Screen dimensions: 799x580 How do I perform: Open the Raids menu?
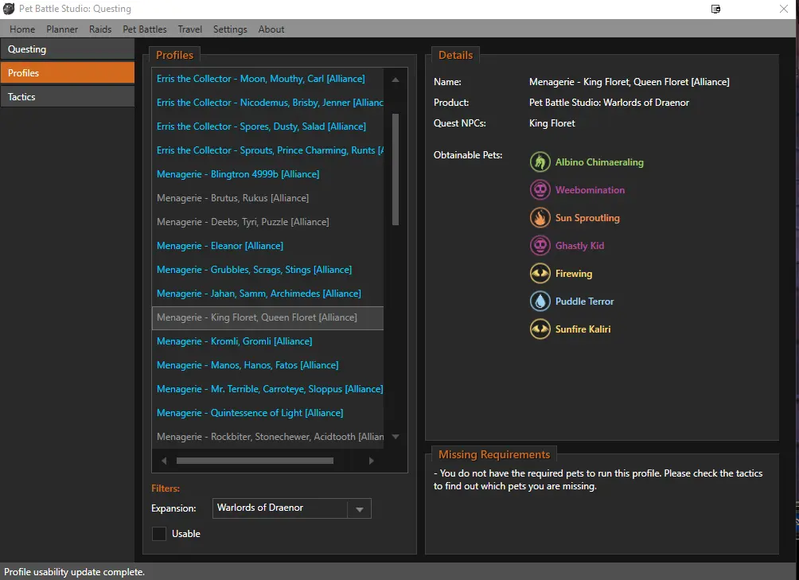100,29
